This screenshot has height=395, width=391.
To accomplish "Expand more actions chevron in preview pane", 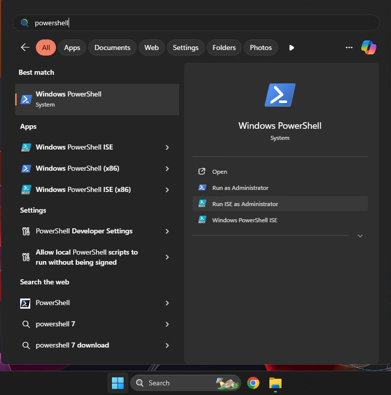I will coord(360,236).
